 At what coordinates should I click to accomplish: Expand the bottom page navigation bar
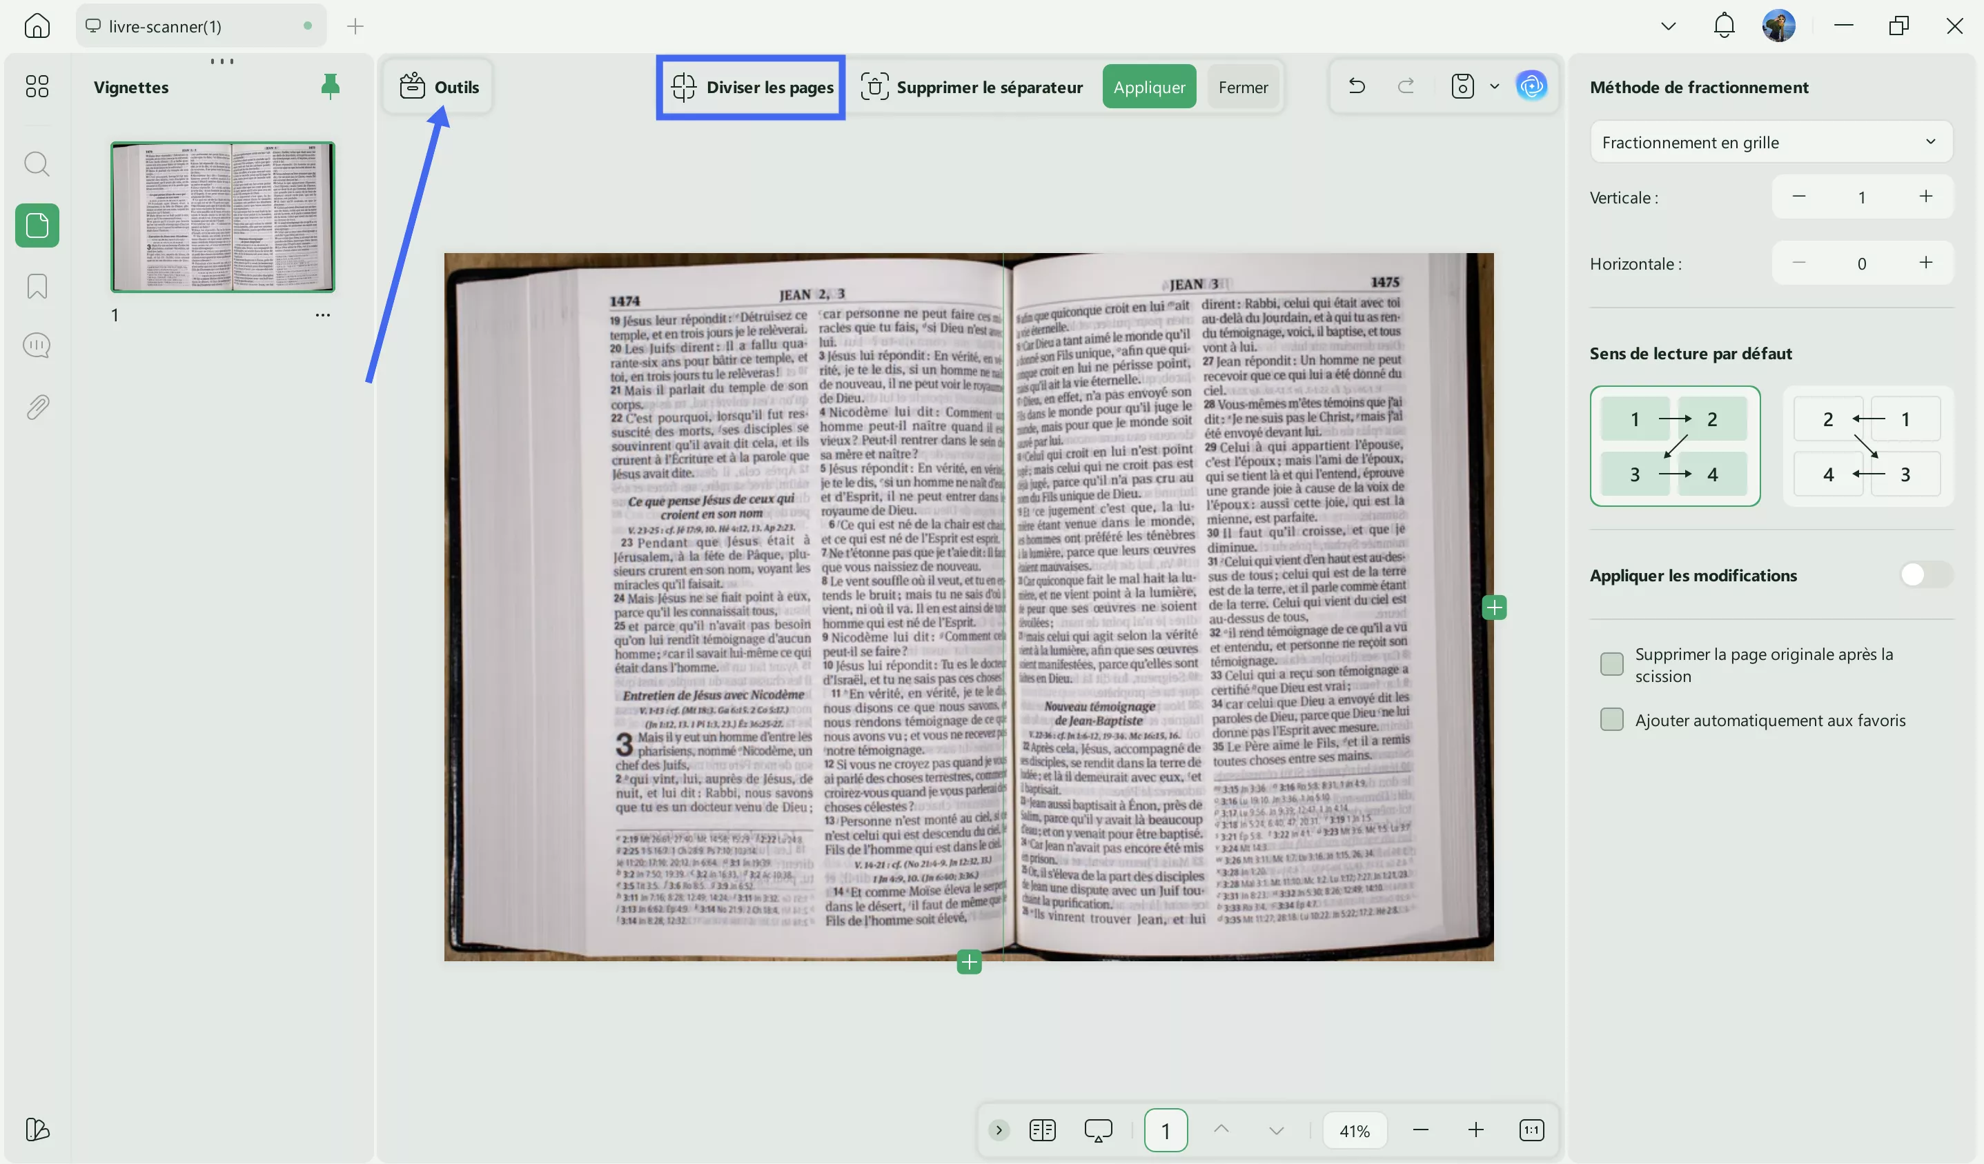pos(999,1130)
